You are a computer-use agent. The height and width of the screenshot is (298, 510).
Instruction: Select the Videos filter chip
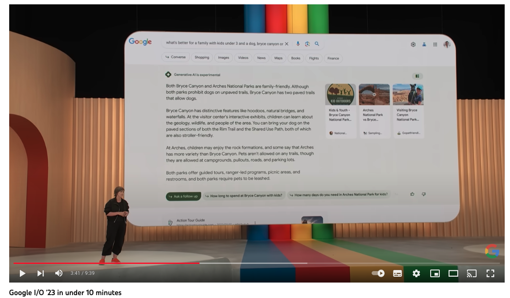click(243, 58)
